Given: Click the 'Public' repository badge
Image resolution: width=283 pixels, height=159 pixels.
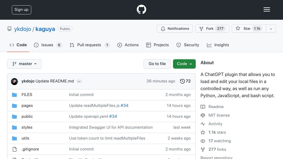Looking at the screenshot, I should [x=65, y=29].
